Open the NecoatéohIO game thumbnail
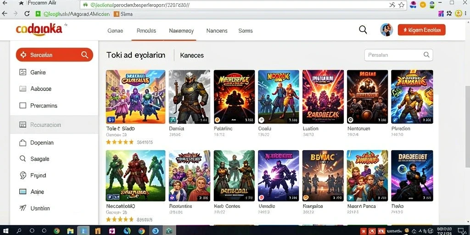The image size is (470, 235). pyautogui.click(x=135, y=176)
